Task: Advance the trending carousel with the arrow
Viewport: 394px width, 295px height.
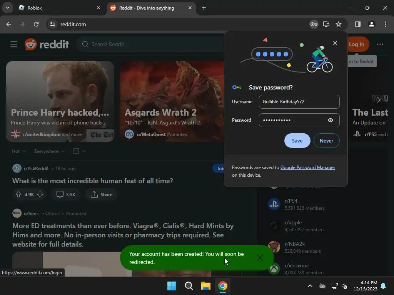Action: [x=379, y=99]
